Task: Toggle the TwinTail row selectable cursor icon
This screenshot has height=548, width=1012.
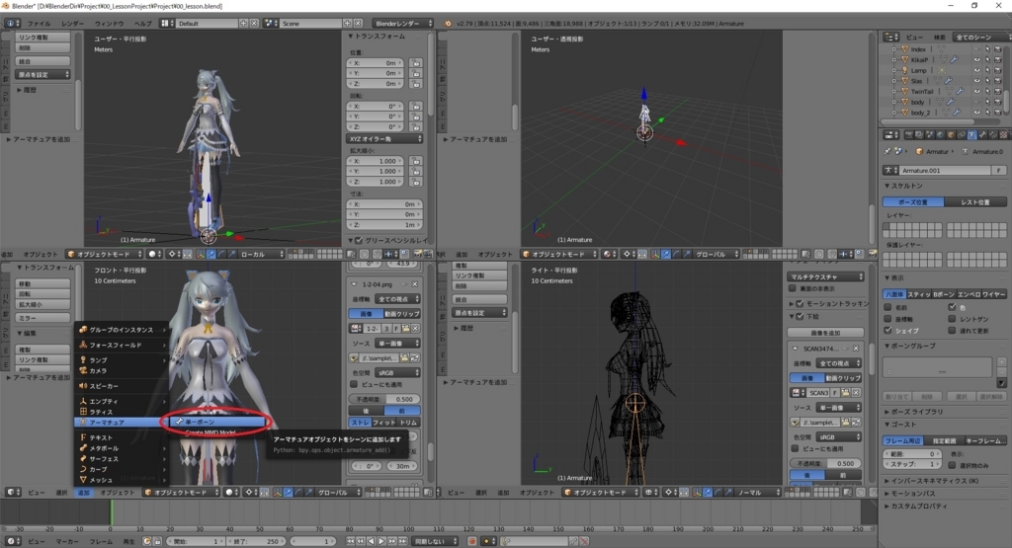Action: coord(987,92)
